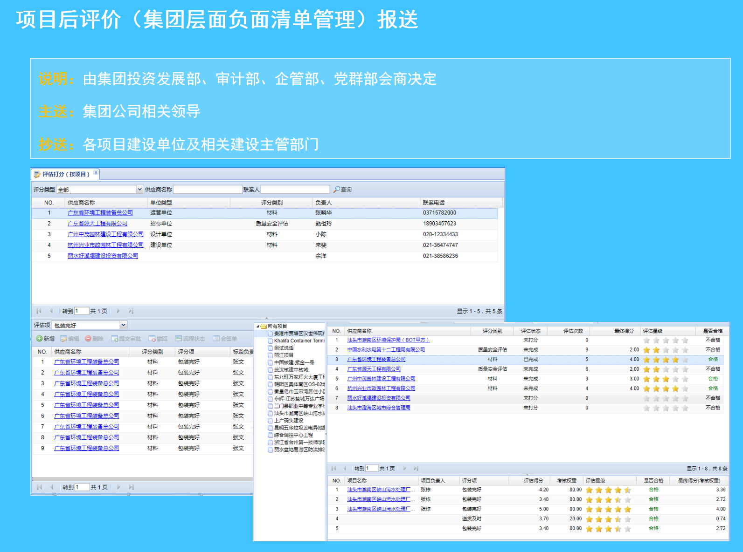Click page number field in right grid pager
The image size is (743, 552).
pyautogui.click(x=372, y=468)
